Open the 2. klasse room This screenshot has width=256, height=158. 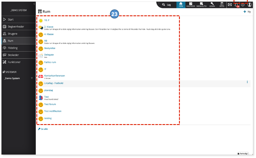point(49,27)
